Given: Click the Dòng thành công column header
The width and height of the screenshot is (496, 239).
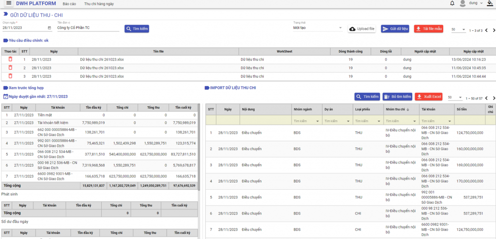Looking at the screenshot, I should [350, 51].
